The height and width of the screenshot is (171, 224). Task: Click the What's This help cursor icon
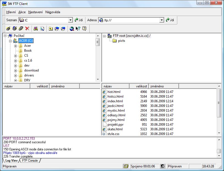tap(78, 29)
